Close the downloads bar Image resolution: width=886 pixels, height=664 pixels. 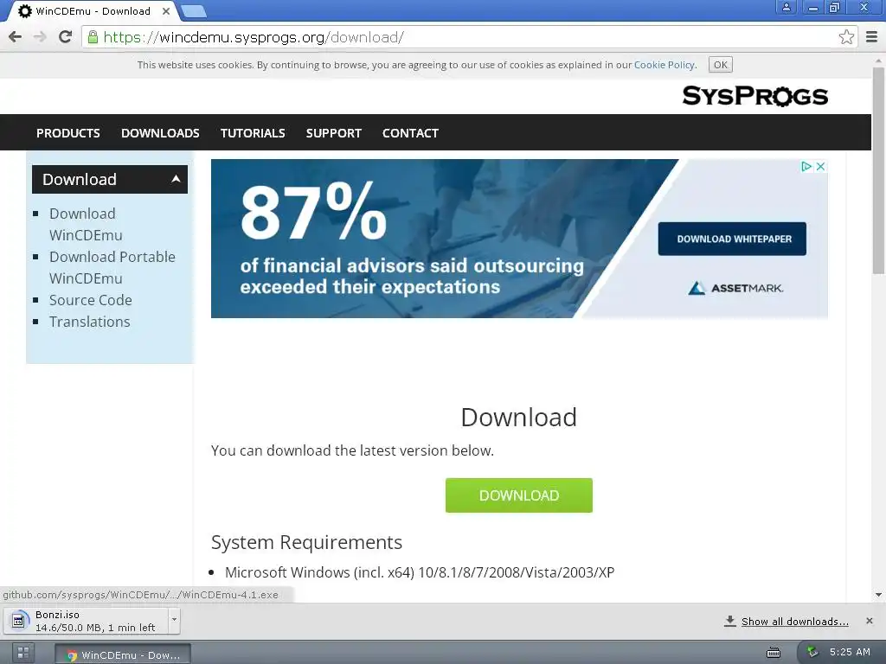point(869,621)
